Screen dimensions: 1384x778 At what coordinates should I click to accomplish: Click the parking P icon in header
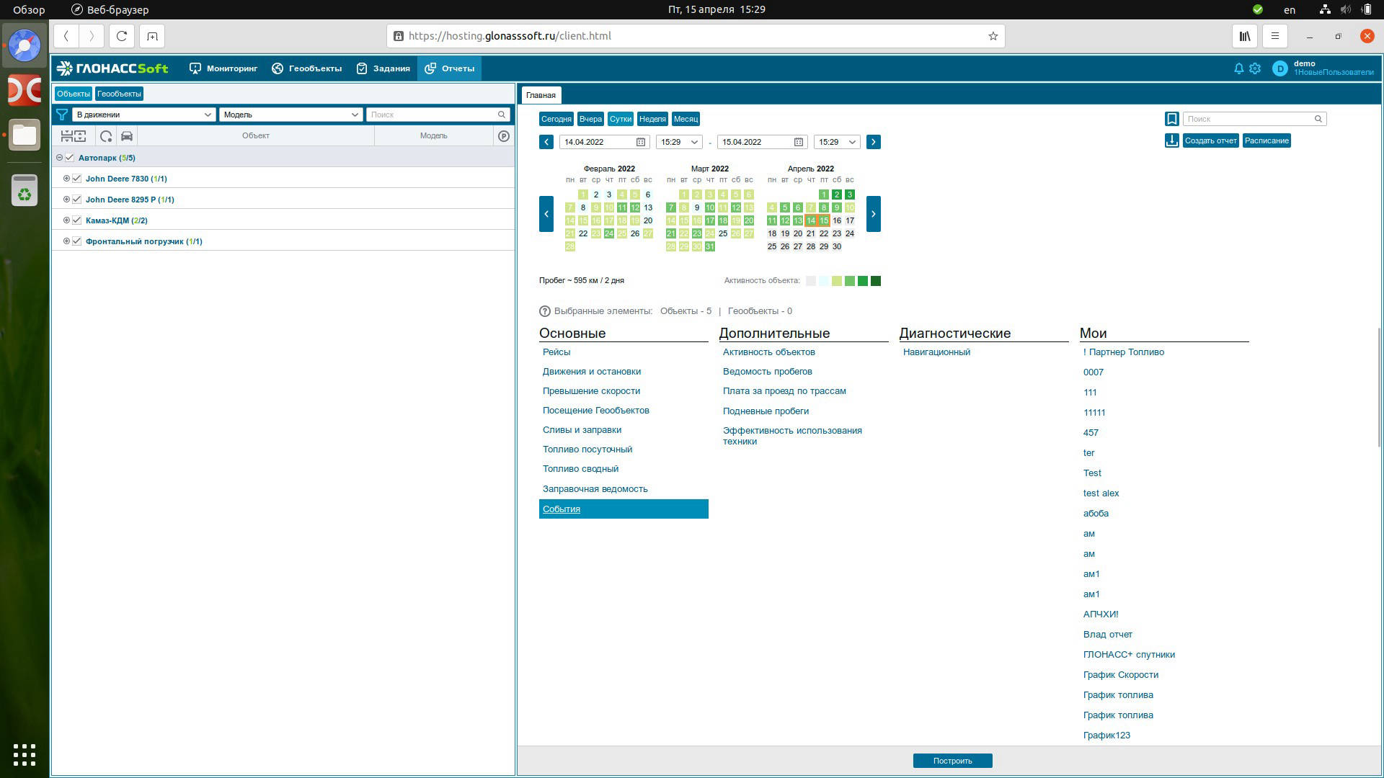pos(504,136)
